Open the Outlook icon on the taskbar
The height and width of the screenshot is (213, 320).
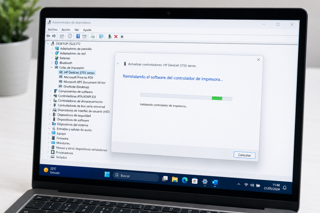pos(215,182)
